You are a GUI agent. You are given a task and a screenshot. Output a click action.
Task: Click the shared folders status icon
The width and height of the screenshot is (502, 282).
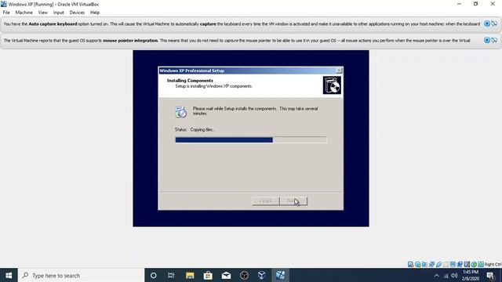point(446,265)
